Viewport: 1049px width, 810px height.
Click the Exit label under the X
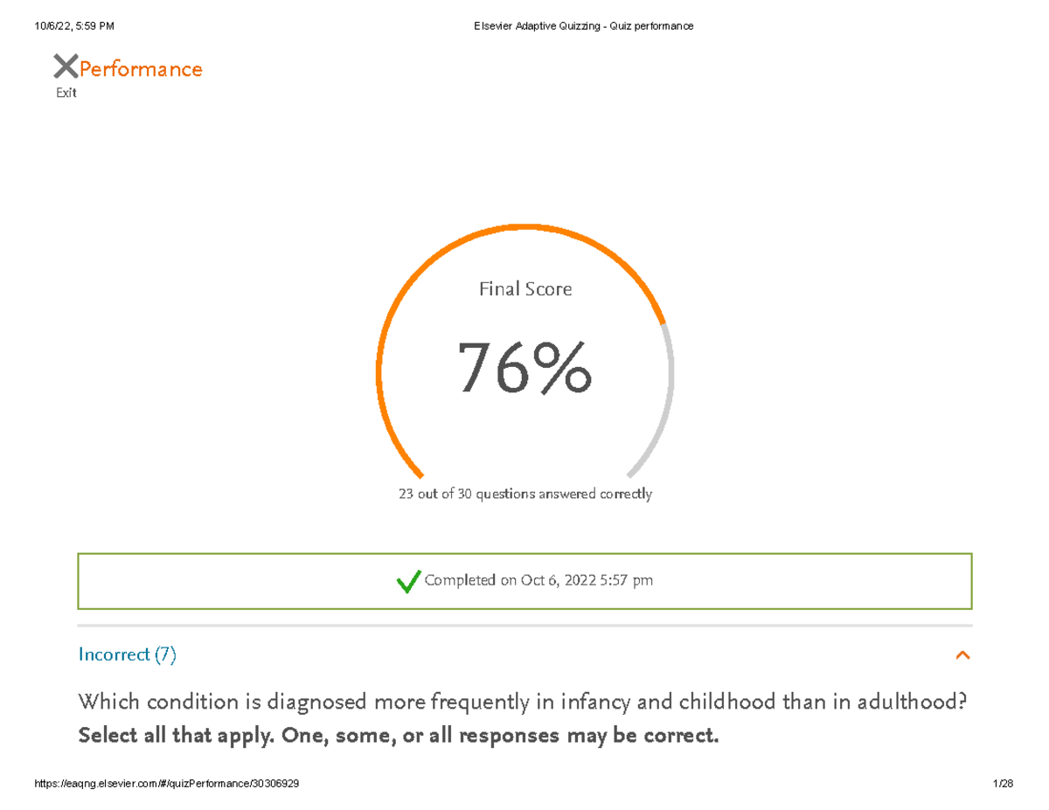click(x=66, y=92)
